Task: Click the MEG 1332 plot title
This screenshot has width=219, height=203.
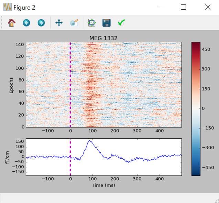Action: coord(103,38)
